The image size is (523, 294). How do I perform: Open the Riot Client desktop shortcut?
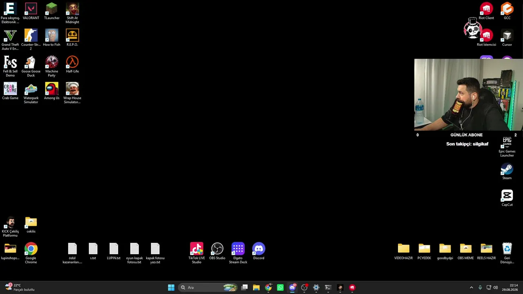click(486, 11)
